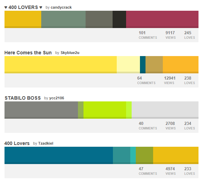Open 'Here Comes the Sun' palette title
This screenshot has height=181, width=203.
(x=28, y=53)
